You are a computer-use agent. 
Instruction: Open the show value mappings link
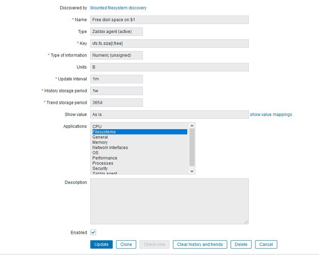271,114
